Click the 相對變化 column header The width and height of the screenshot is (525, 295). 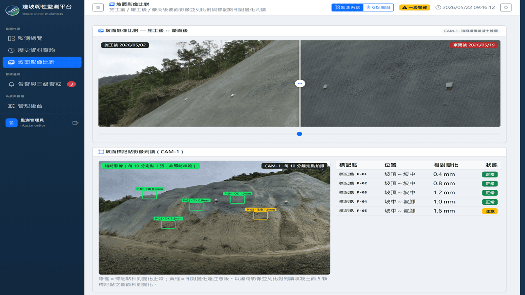pos(446,165)
